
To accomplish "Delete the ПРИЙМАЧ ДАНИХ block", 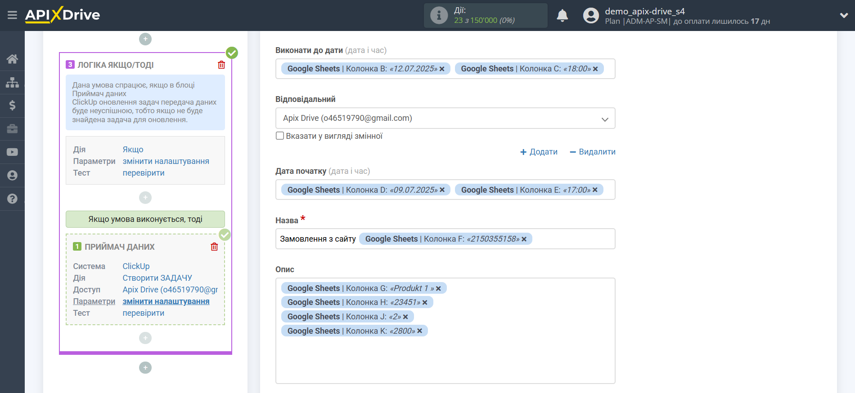I will click(214, 247).
